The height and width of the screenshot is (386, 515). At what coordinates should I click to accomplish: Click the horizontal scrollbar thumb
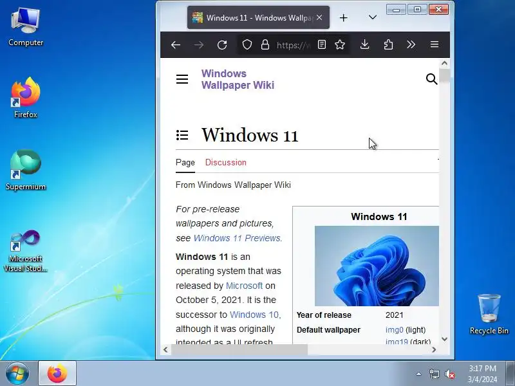239,349
